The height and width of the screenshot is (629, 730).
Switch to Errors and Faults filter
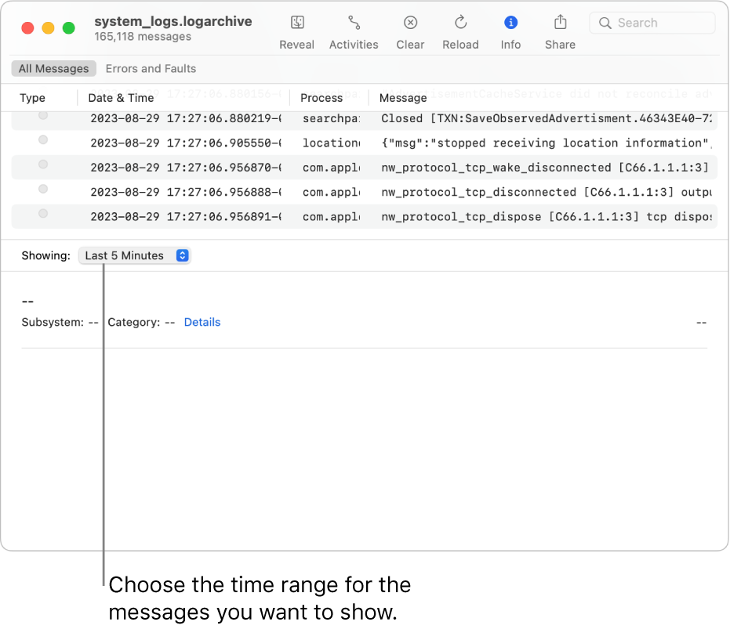[x=151, y=69]
